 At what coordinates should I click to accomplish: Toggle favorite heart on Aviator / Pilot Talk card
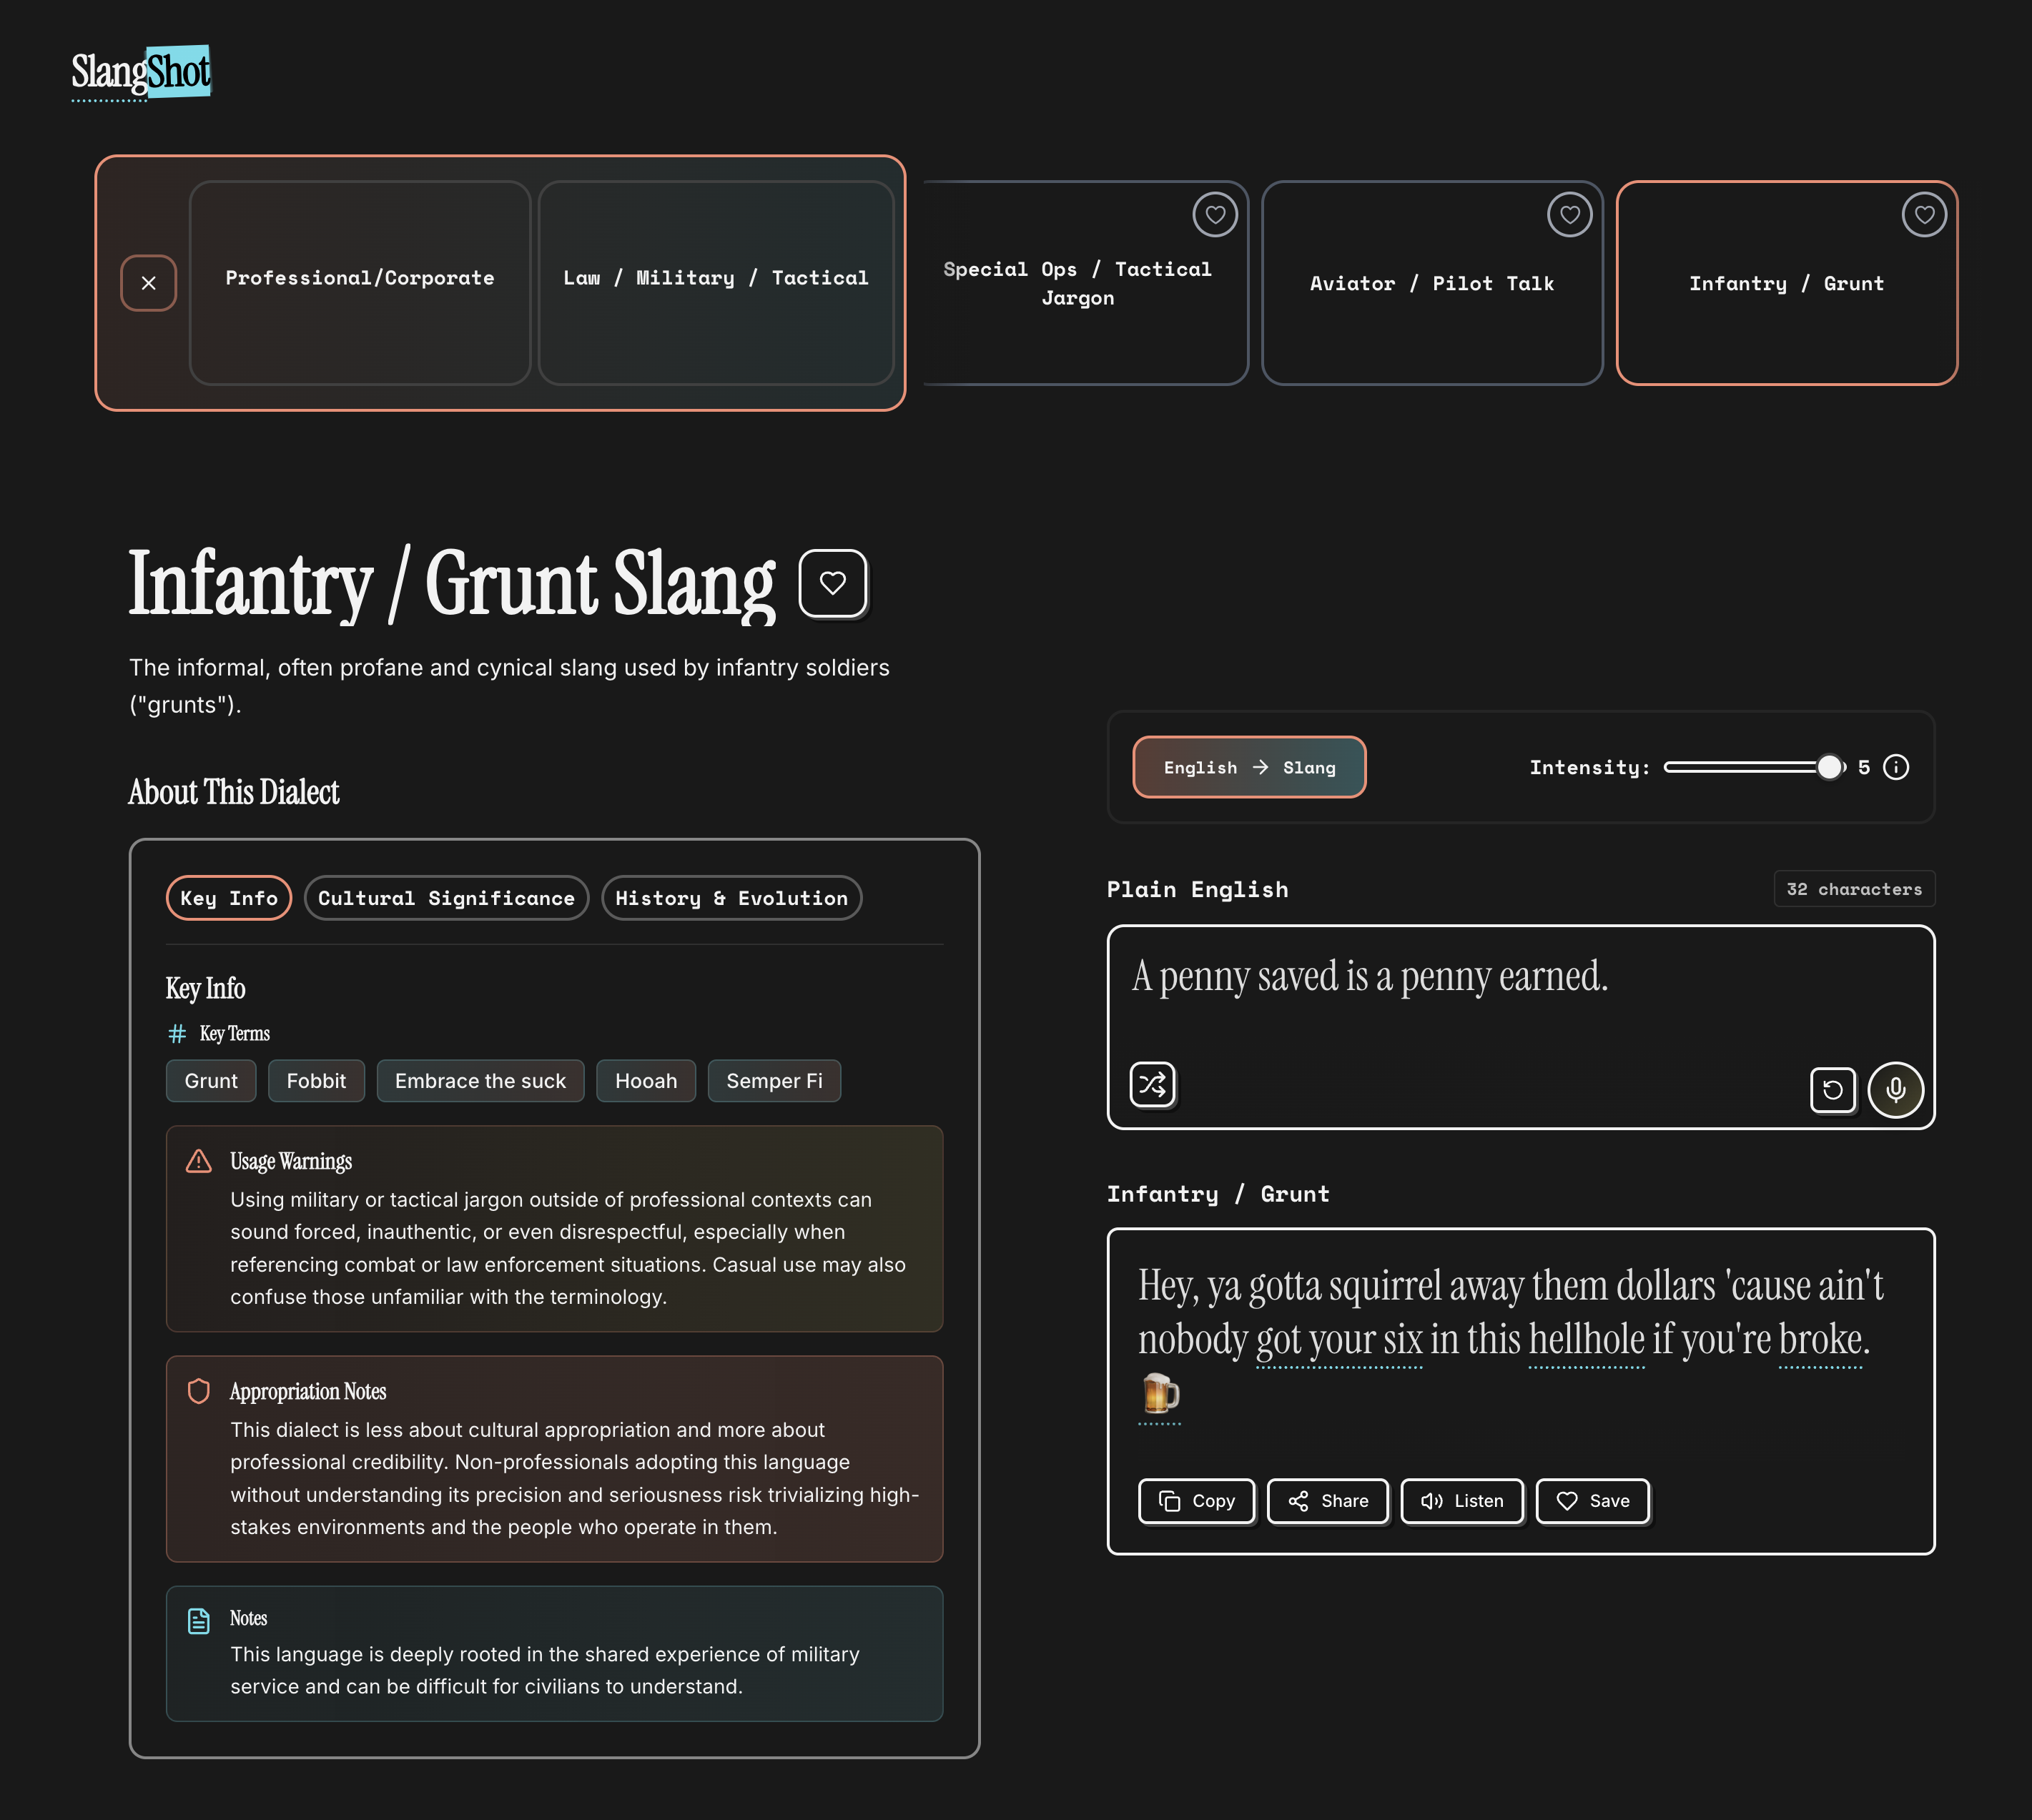pos(1569,214)
